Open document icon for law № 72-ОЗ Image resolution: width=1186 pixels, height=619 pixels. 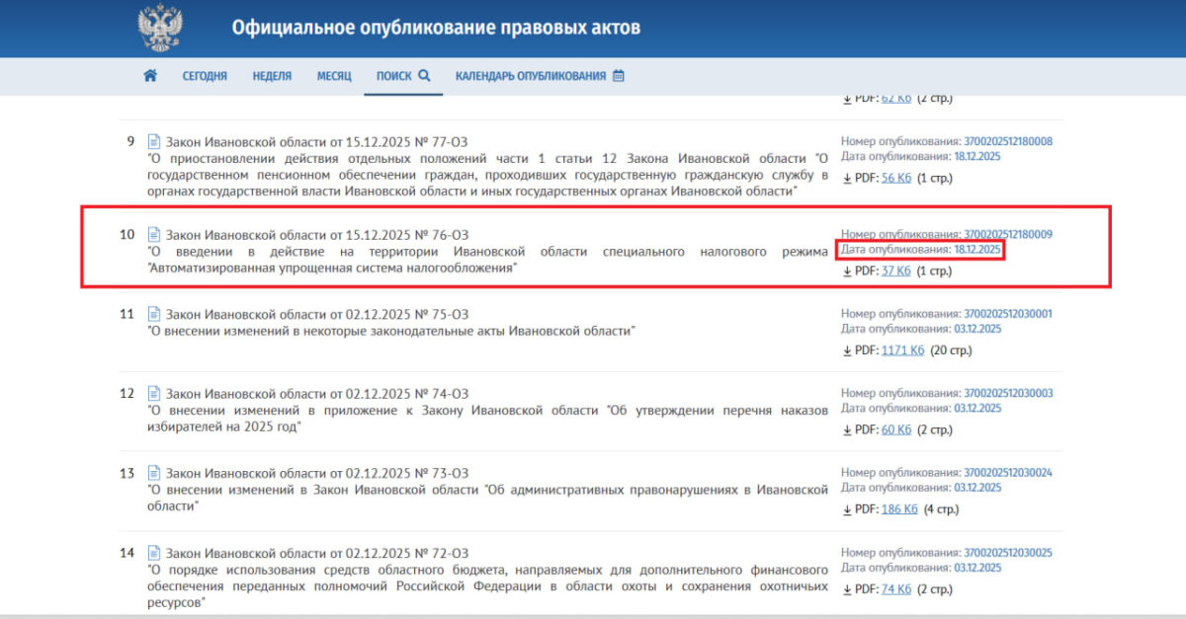tap(153, 553)
